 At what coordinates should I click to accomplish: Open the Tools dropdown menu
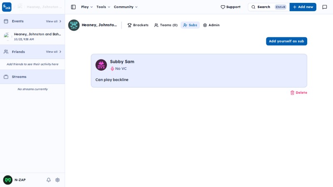(103, 7)
